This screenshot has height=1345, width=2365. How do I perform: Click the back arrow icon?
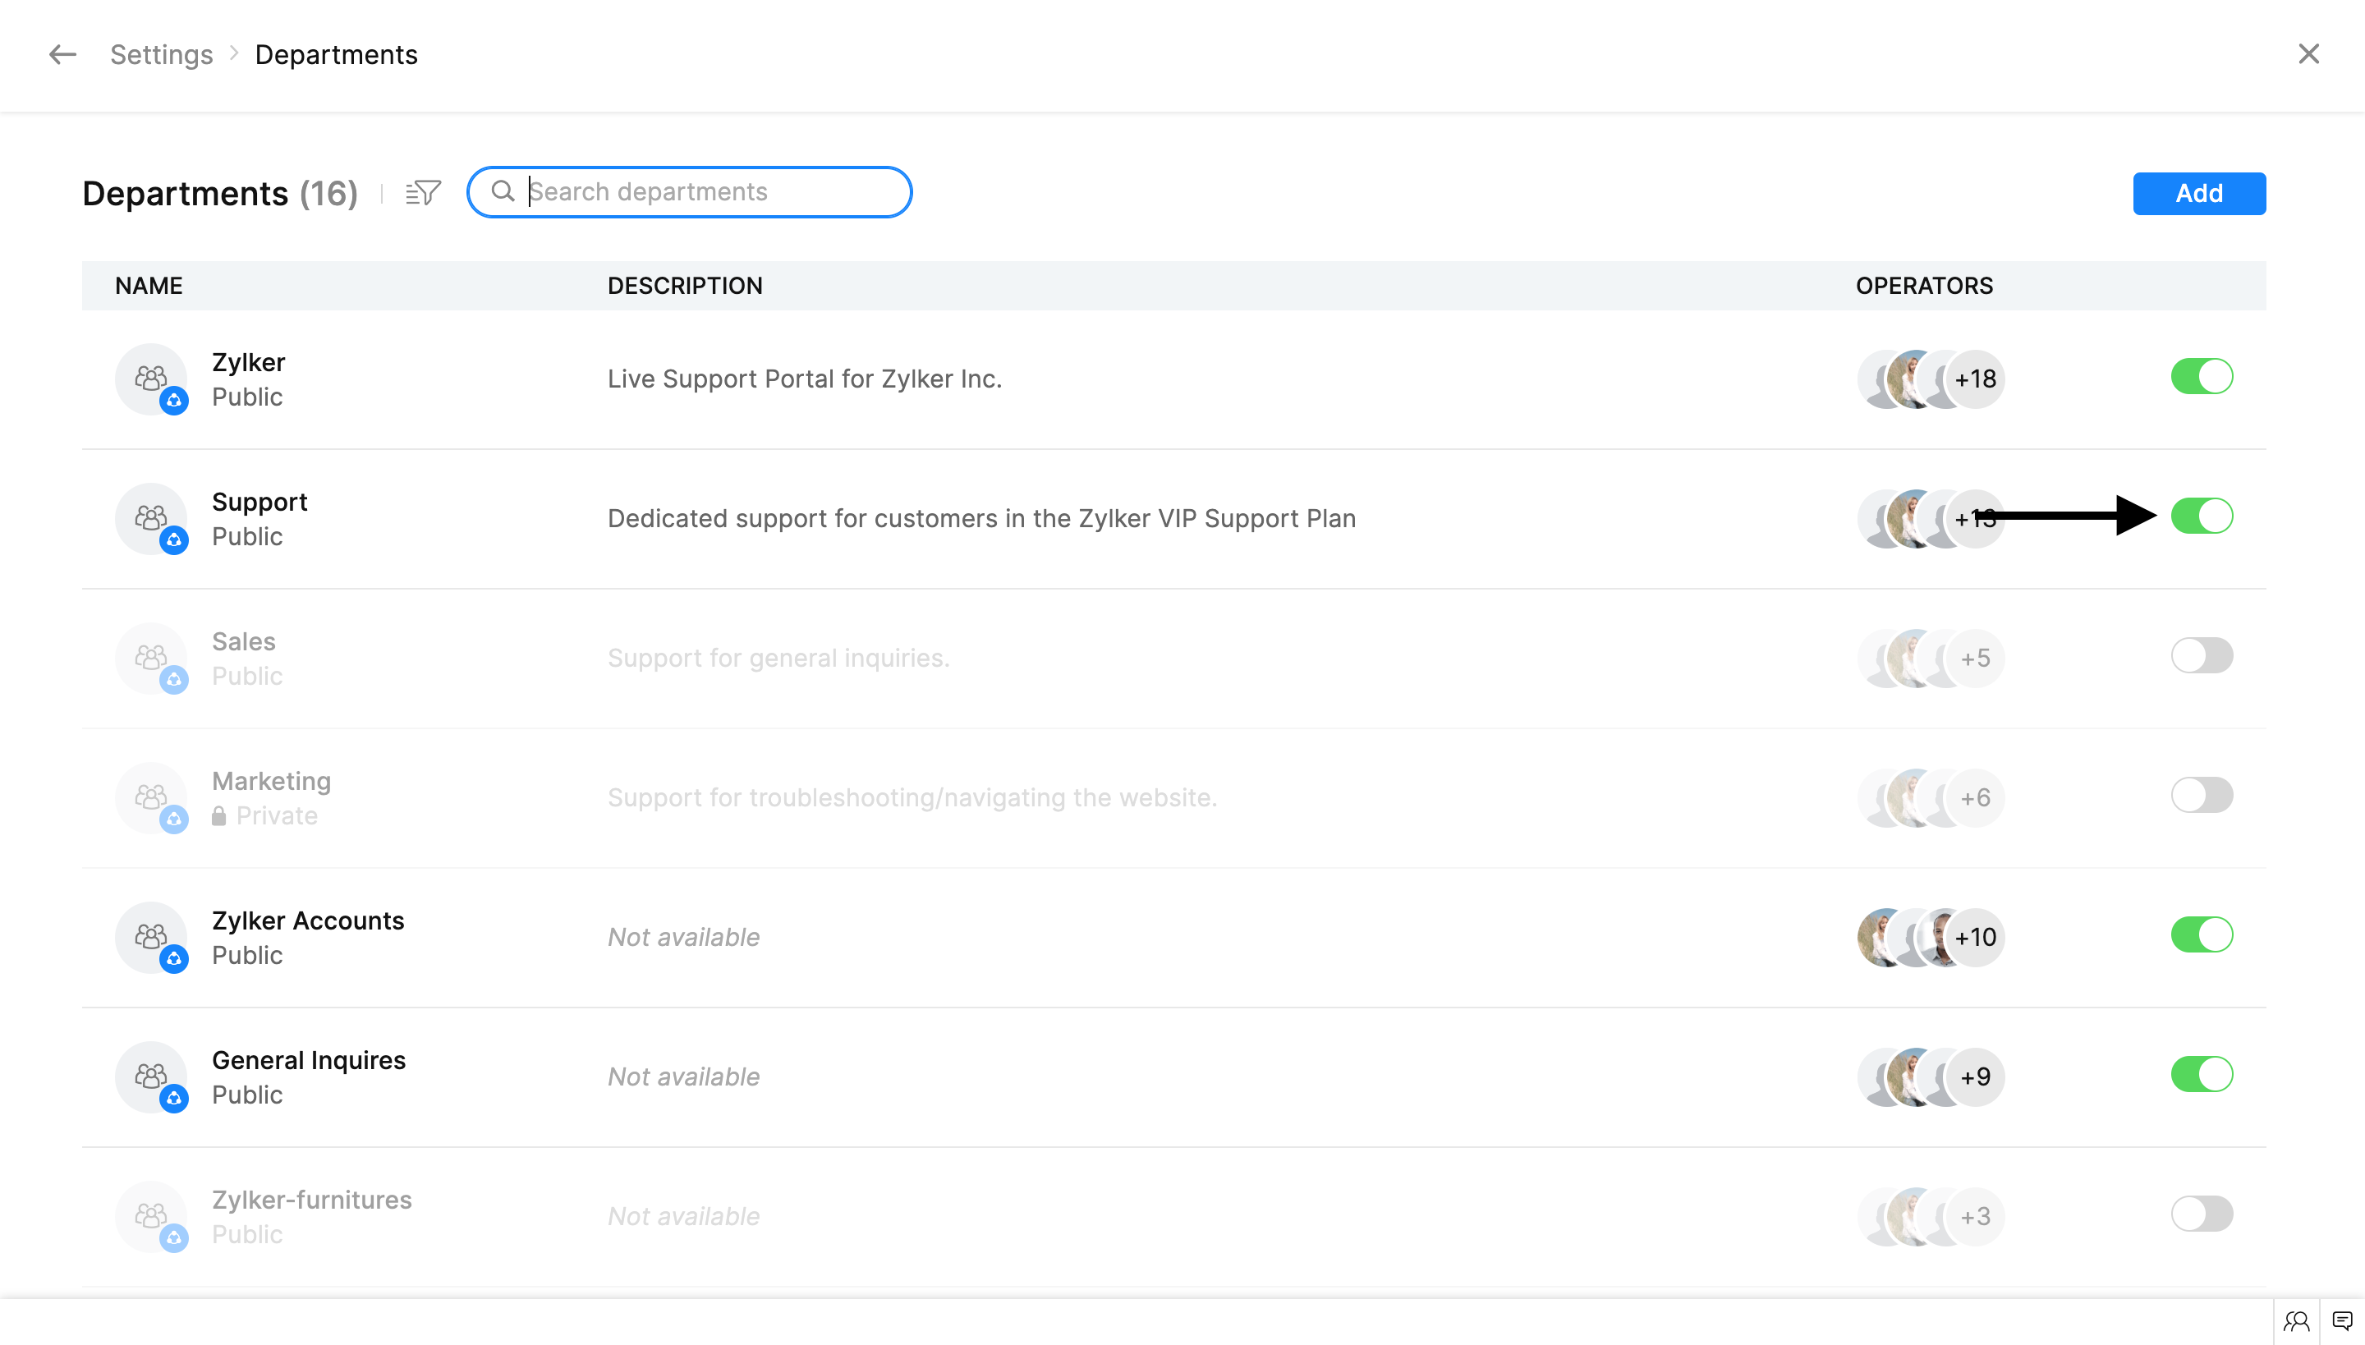coord(62,54)
